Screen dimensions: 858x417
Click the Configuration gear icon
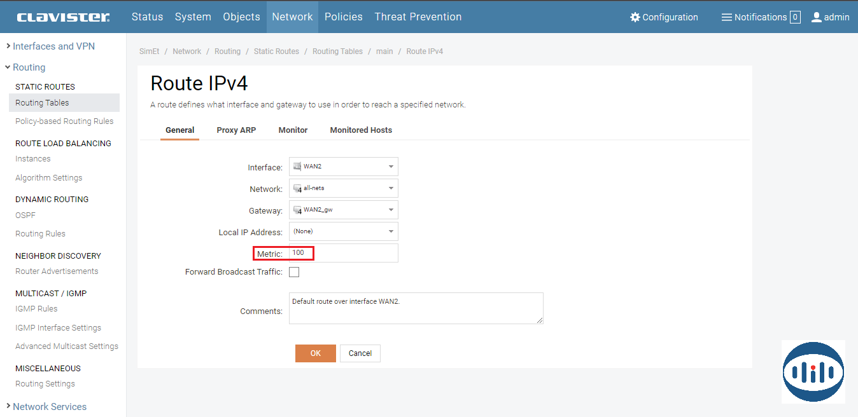point(635,17)
